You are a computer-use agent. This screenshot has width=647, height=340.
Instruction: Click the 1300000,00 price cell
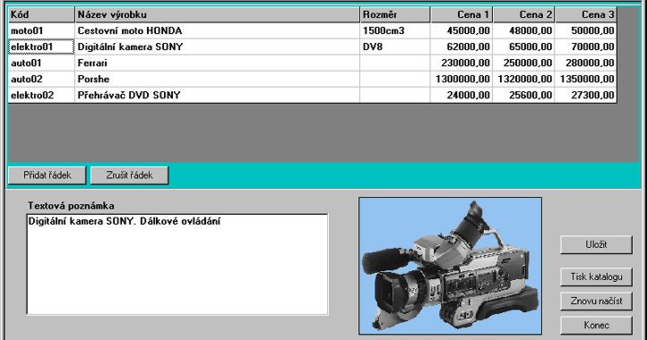click(x=462, y=79)
